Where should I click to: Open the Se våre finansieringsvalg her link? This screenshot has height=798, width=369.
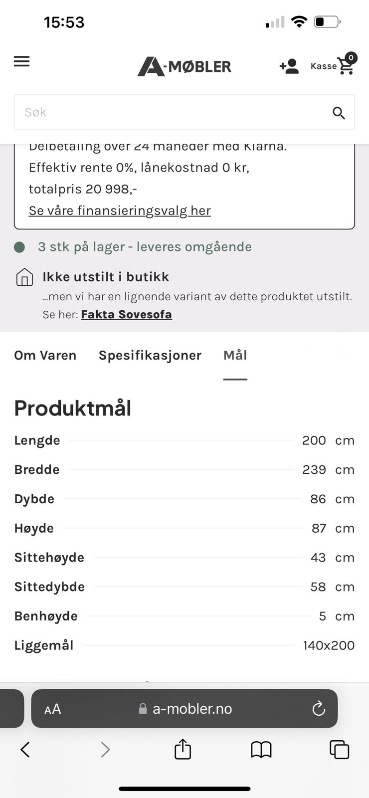[x=120, y=210]
